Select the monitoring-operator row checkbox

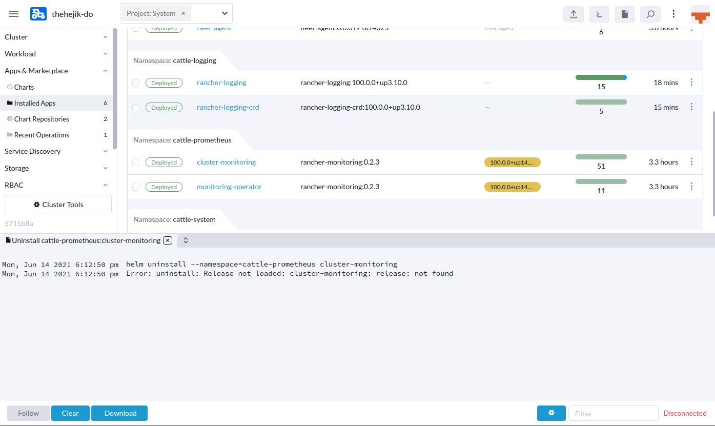point(136,187)
